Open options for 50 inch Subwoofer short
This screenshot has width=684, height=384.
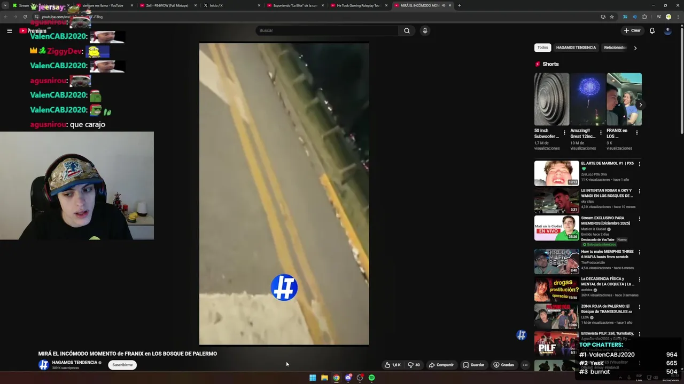564,133
